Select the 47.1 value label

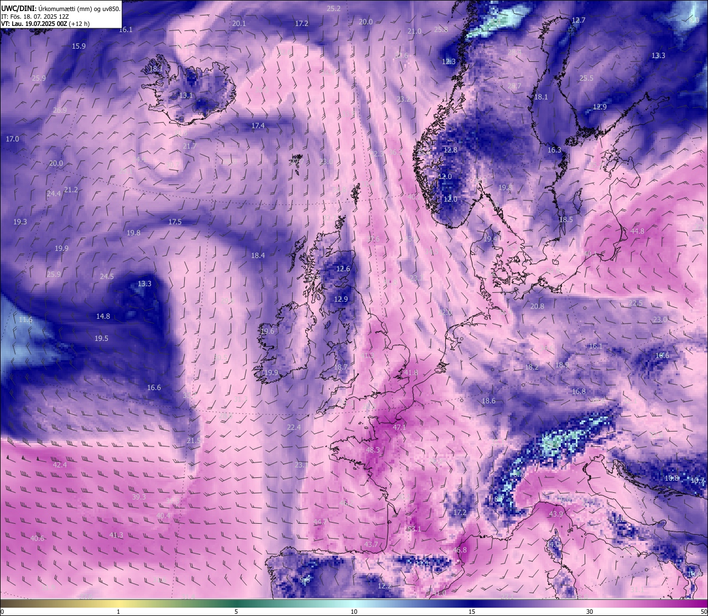pos(399,428)
